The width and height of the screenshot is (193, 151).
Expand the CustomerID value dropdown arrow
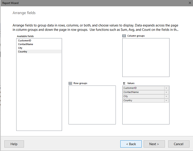[166, 88]
